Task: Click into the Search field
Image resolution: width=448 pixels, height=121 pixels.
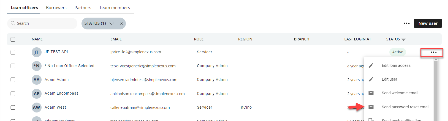Action: [x=44, y=23]
